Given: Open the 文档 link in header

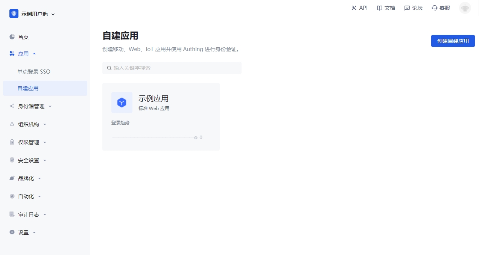Looking at the screenshot, I should click(x=386, y=8).
